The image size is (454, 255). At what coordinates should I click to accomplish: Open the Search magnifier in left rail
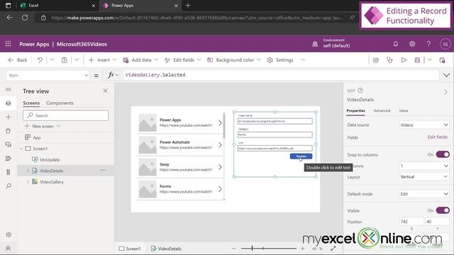pos(9,186)
